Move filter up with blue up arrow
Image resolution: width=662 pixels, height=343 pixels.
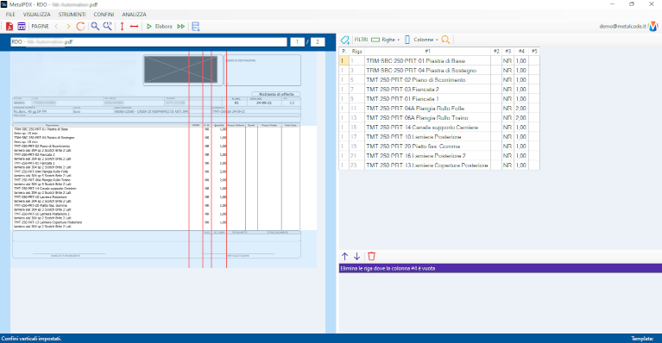pyautogui.click(x=344, y=256)
